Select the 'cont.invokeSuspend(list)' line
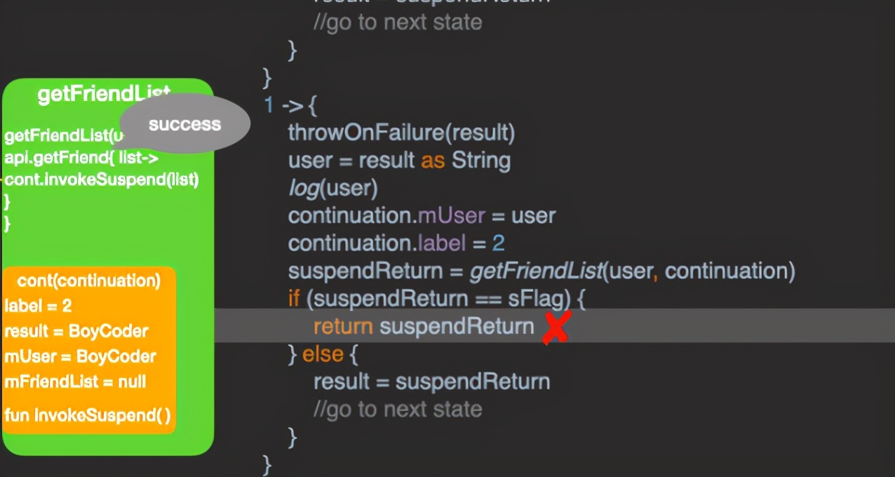Screen dimensions: 895x477 click(102, 180)
